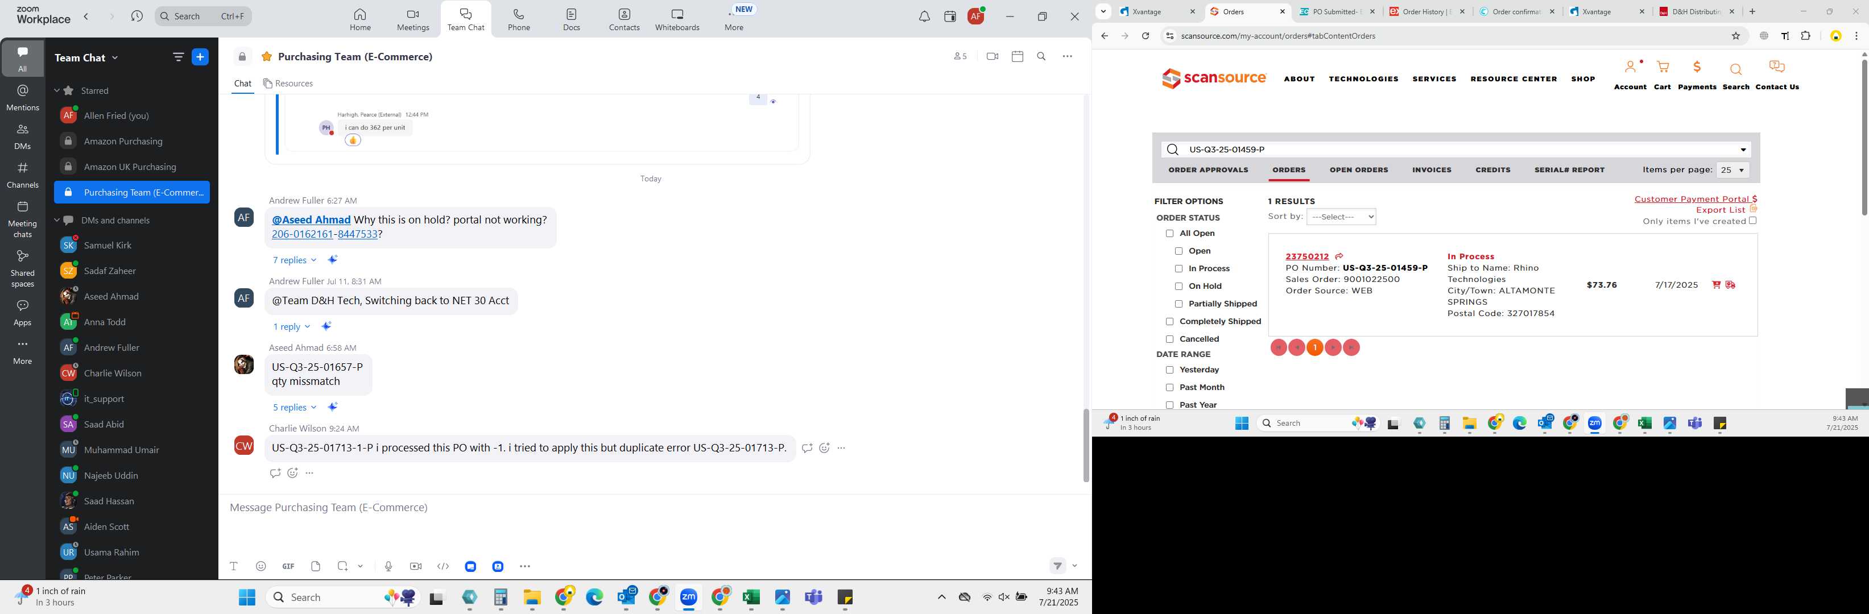Check the Partially Shipped filter
1869x614 pixels.
pos(1179,305)
